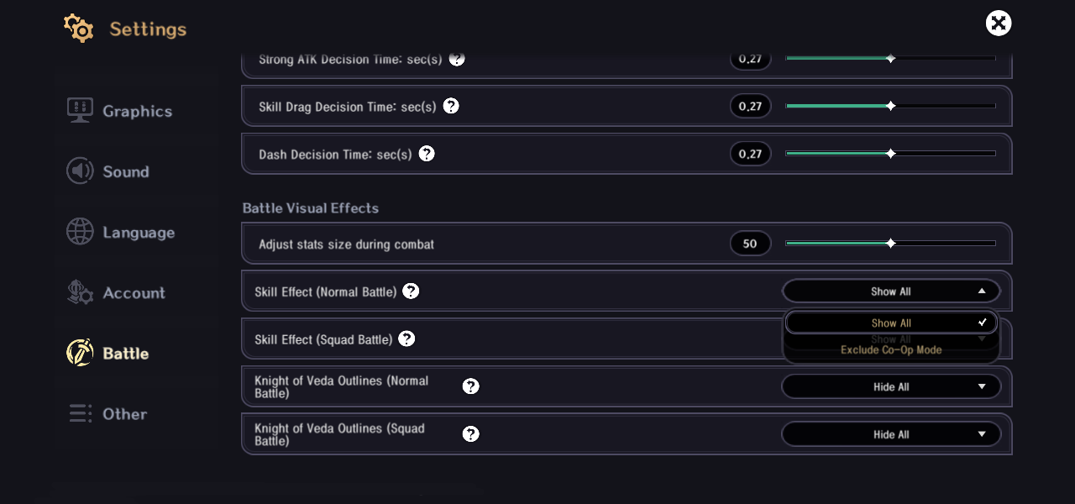Viewport: 1075px width, 504px height.
Task: Choose Exclude Co-Op Mode option
Action: pos(891,349)
